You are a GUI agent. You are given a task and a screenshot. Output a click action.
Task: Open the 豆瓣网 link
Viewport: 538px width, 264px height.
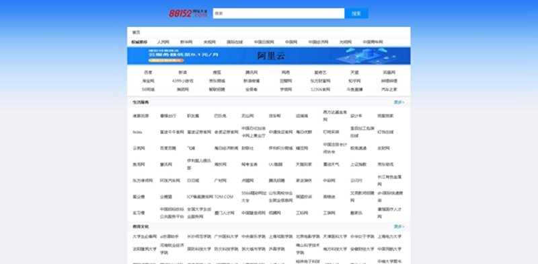[x=286, y=81]
